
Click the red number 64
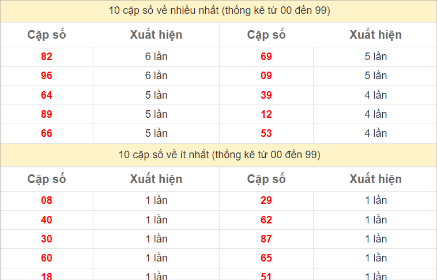[x=47, y=95]
